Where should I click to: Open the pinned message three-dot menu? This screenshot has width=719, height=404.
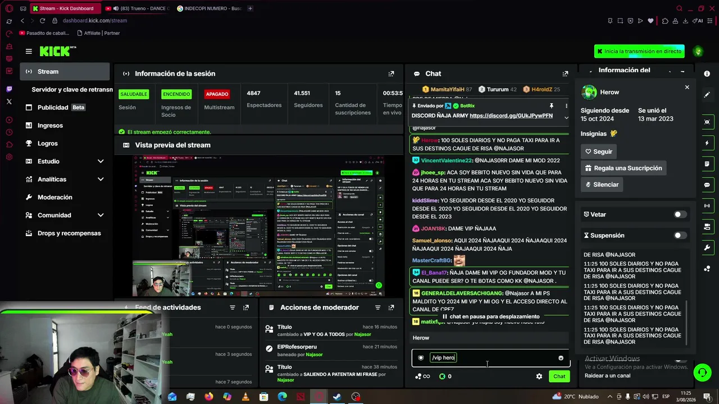pyautogui.click(x=566, y=105)
